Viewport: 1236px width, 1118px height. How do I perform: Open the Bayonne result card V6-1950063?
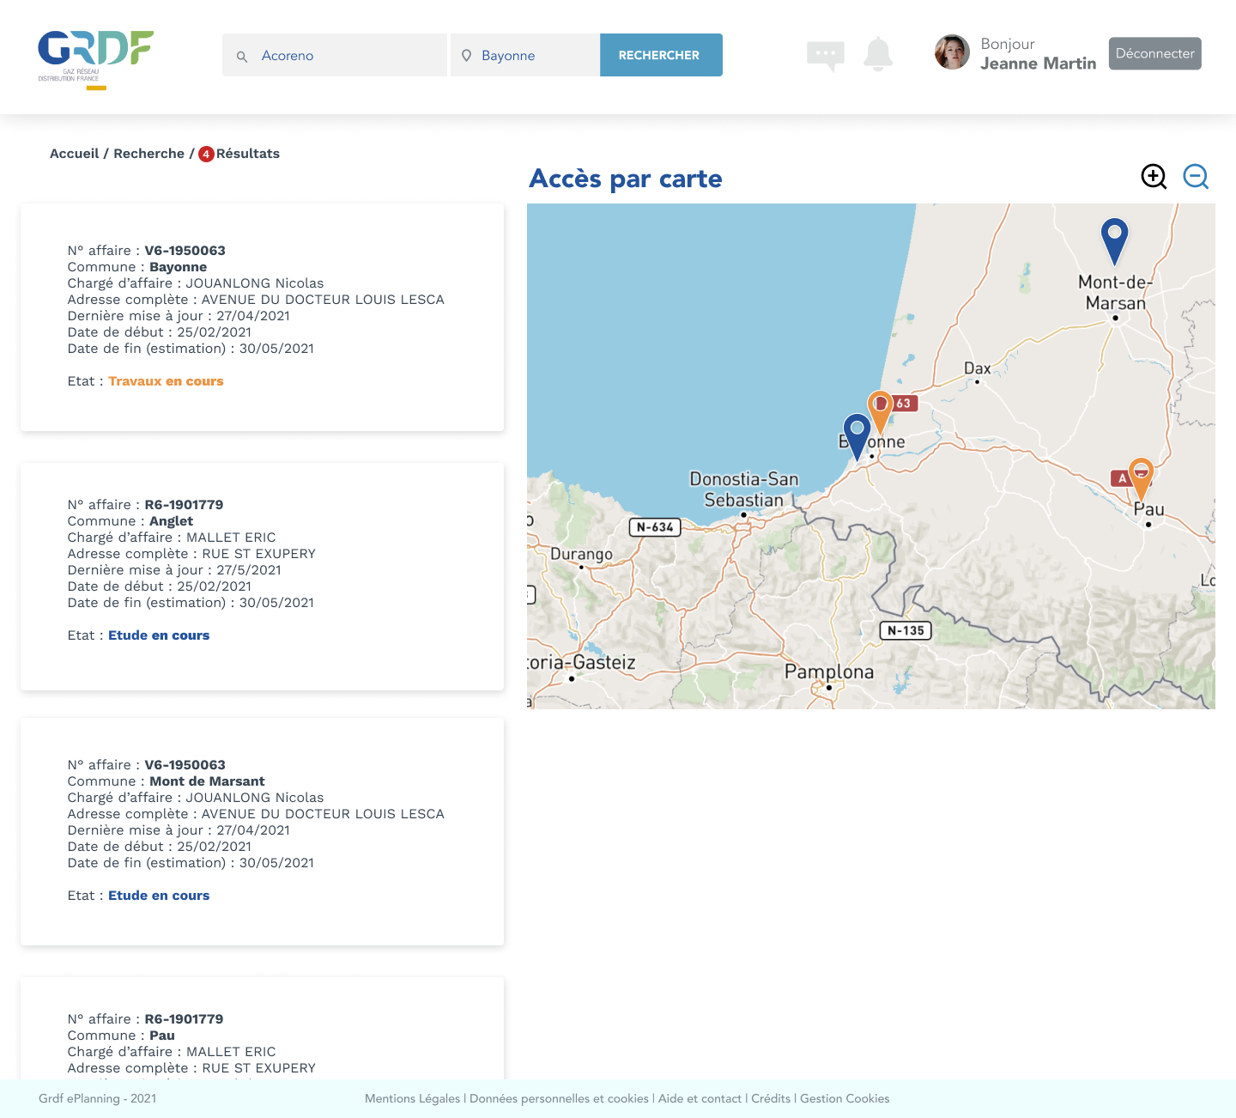[x=262, y=317]
